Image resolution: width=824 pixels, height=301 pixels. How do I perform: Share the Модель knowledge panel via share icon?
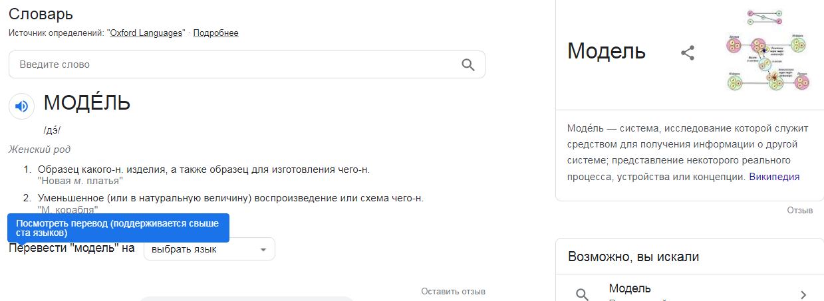coord(688,52)
